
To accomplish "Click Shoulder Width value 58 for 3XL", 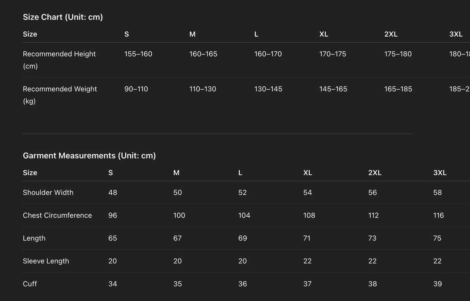I will [438, 192].
